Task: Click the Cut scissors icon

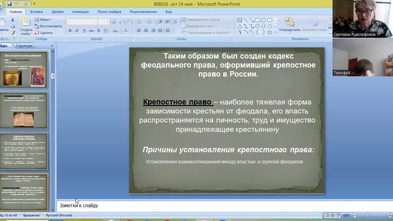Action: 12,20
